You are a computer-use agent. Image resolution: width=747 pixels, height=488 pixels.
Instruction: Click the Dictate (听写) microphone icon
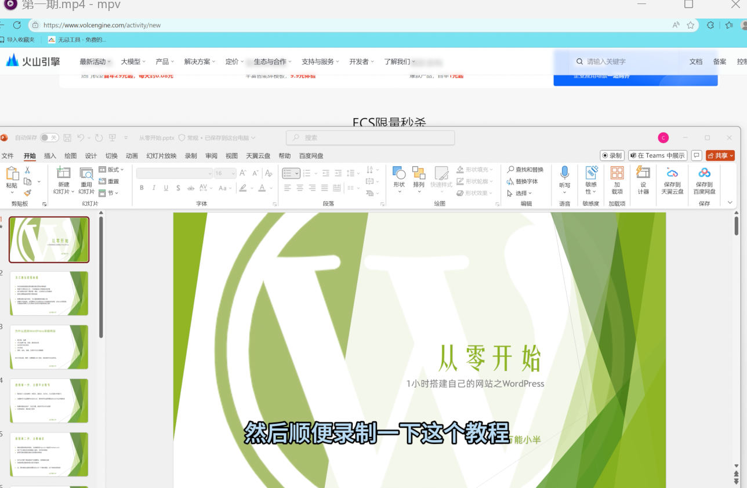pyautogui.click(x=564, y=173)
